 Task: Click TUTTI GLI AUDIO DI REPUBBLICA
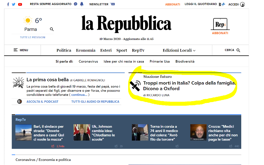(x=95, y=102)
